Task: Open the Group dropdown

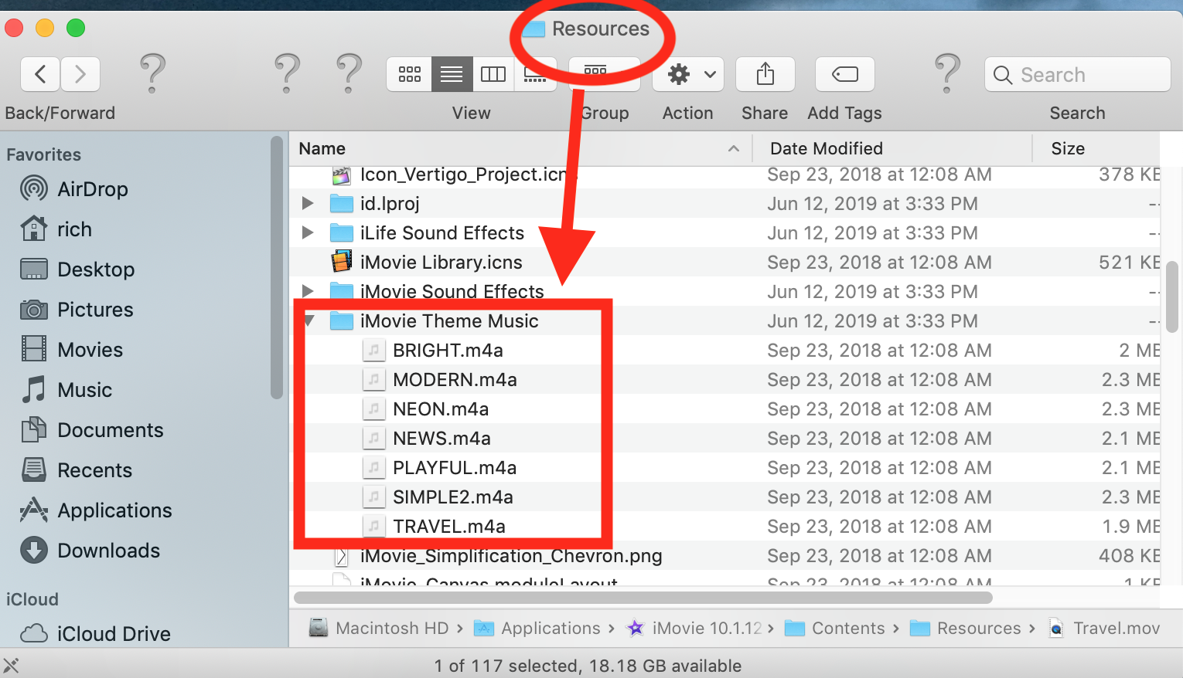Action: coord(605,74)
